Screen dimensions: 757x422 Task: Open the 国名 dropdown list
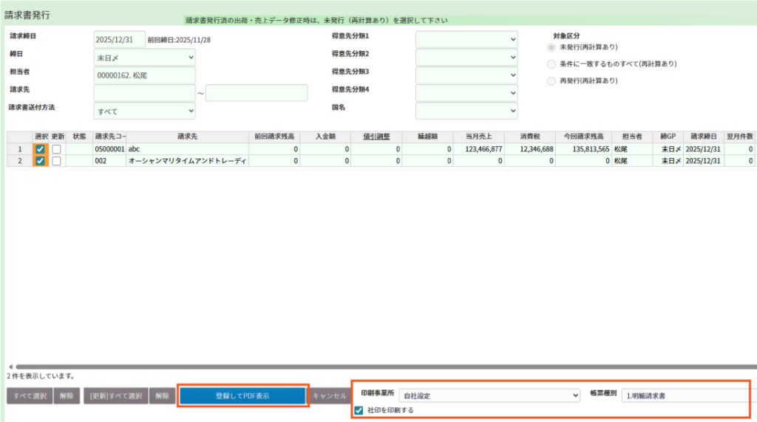tap(466, 111)
